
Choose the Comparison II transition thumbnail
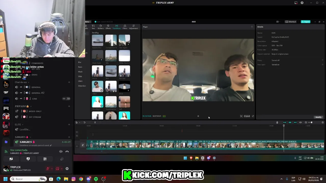coord(111,40)
